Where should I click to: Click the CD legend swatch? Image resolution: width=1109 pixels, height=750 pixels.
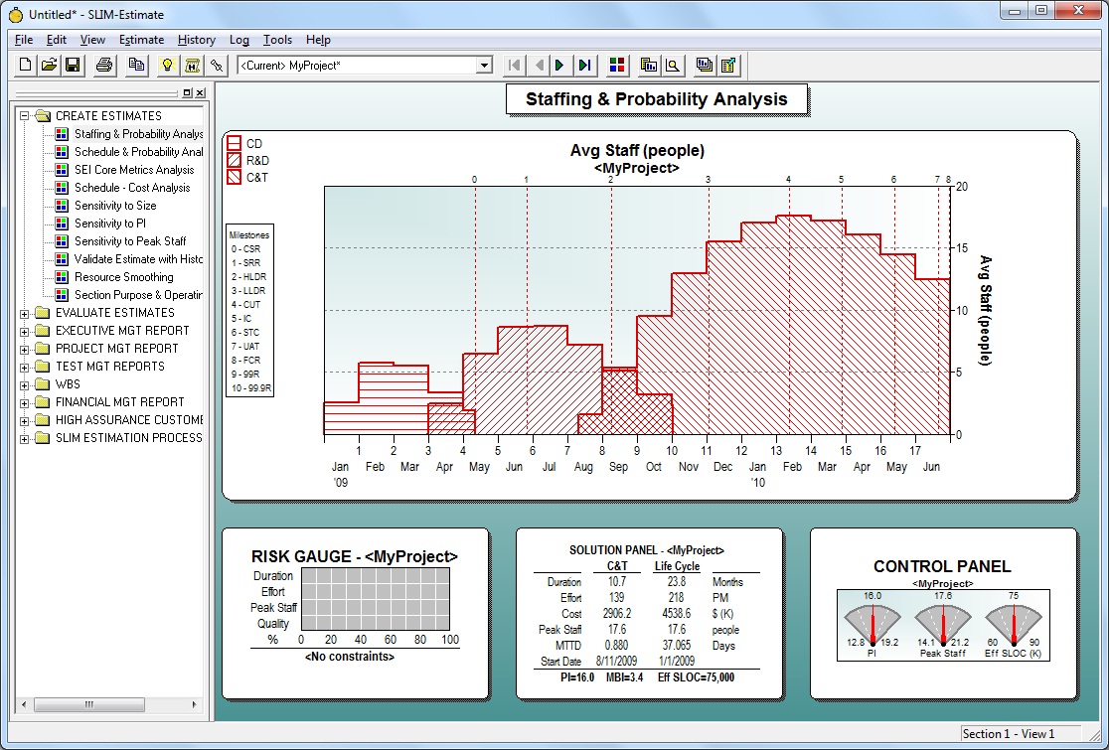click(234, 143)
